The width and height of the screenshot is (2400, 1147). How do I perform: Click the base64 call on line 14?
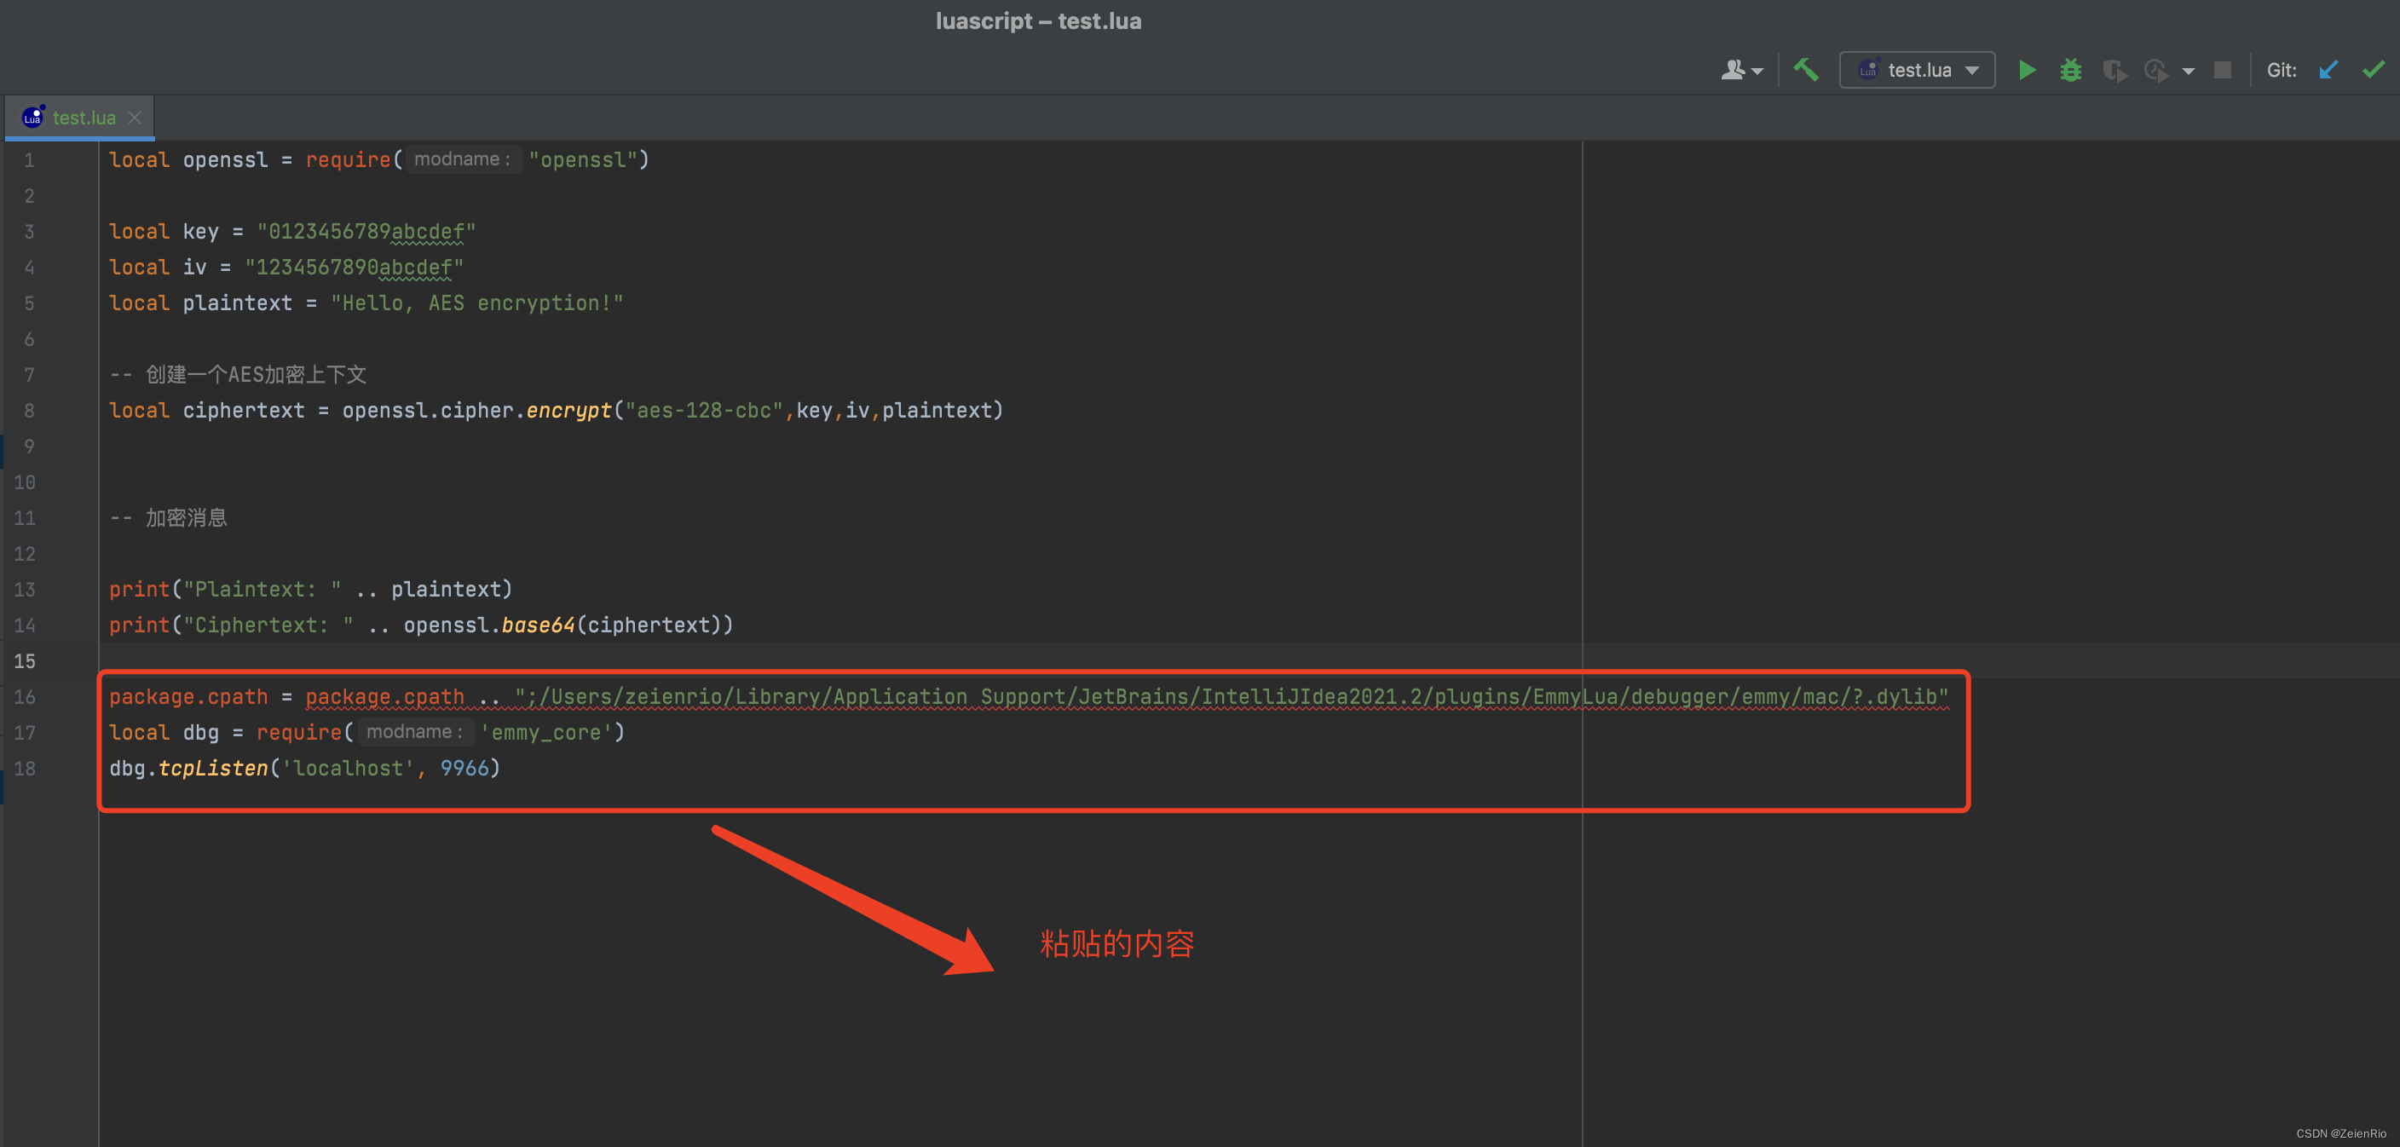539,625
